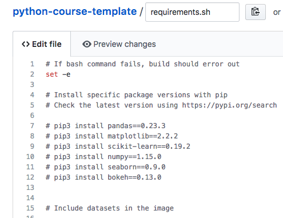The height and width of the screenshot is (218, 283).
Task: Click line number 13 in the gutter
Action: [x=30, y=188]
